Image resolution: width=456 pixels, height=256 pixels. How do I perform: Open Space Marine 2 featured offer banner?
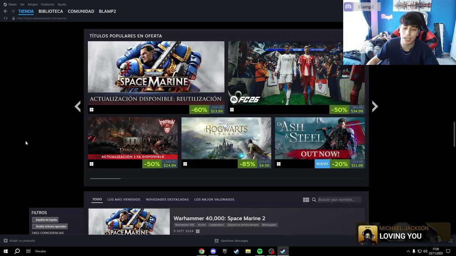point(156,78)
